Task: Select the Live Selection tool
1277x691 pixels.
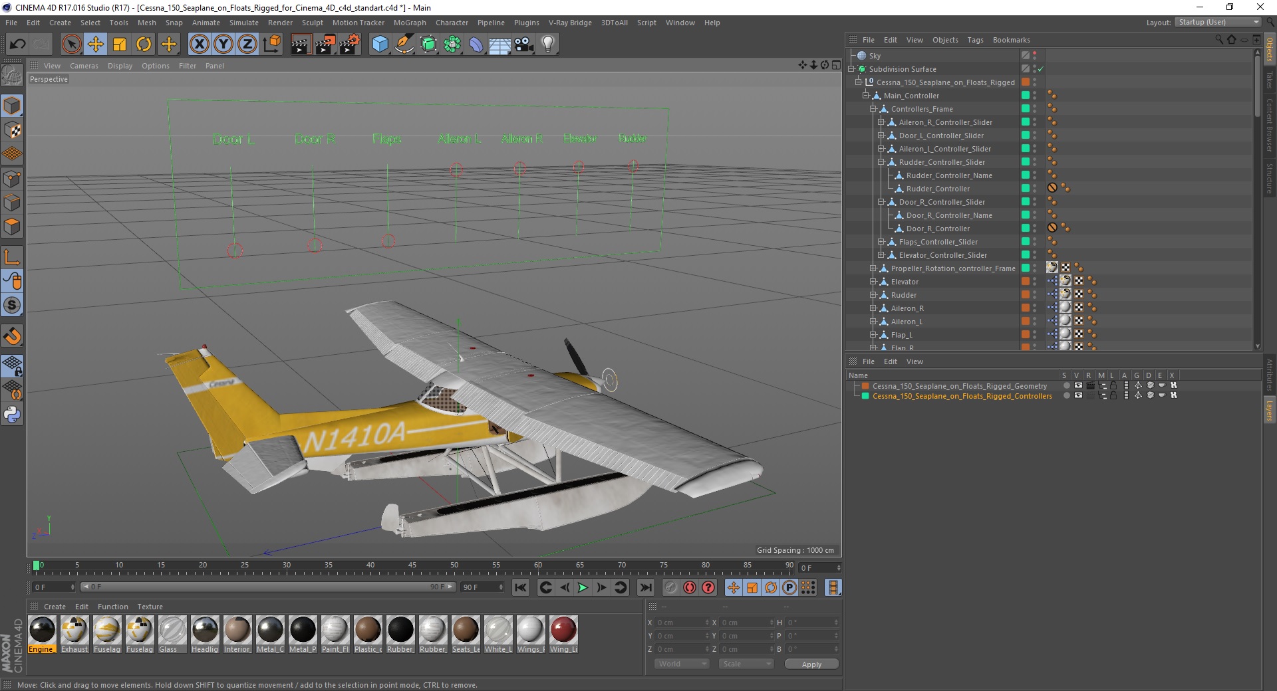Action: 71,45
